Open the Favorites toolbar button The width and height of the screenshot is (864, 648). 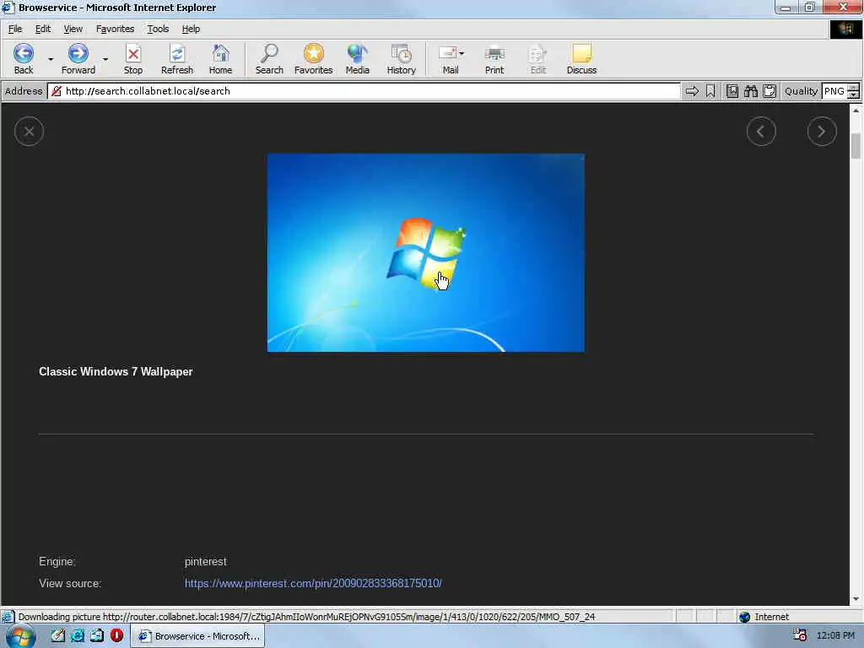313,59
